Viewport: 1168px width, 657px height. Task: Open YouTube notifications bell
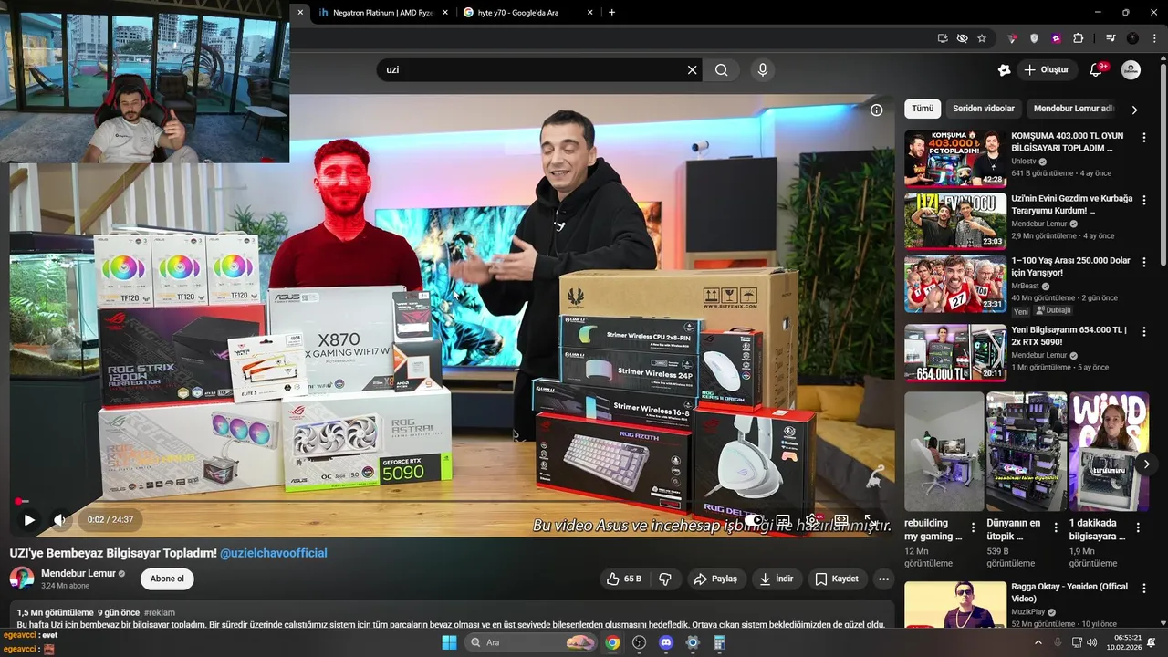click(x=1097, y=69)
